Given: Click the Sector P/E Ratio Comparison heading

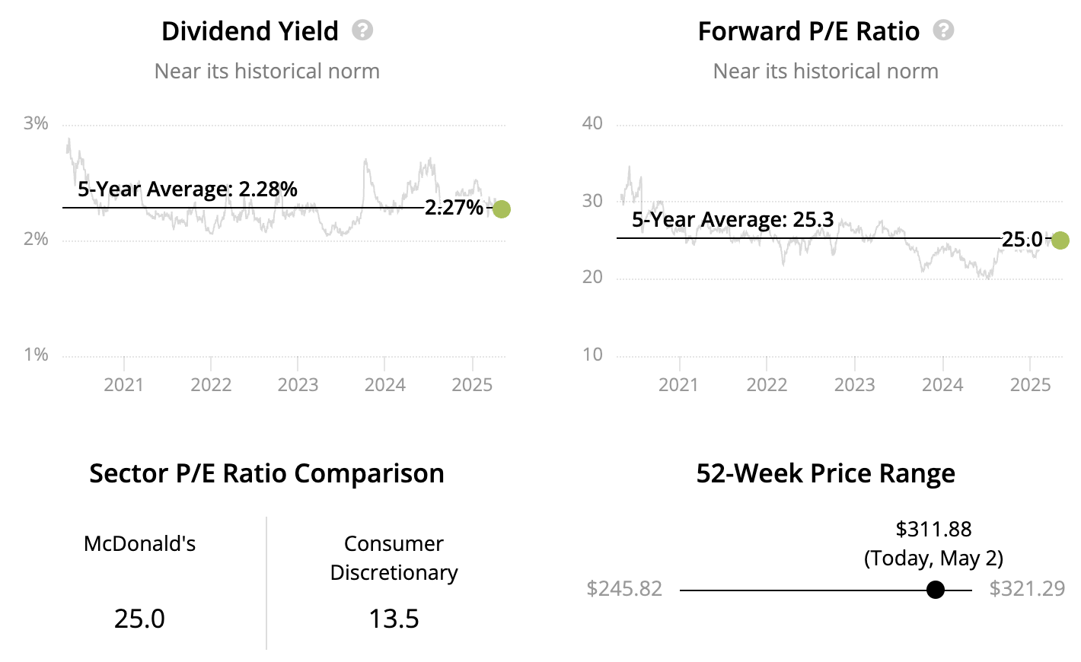Looking at the screenshot, I should (266, 473).
